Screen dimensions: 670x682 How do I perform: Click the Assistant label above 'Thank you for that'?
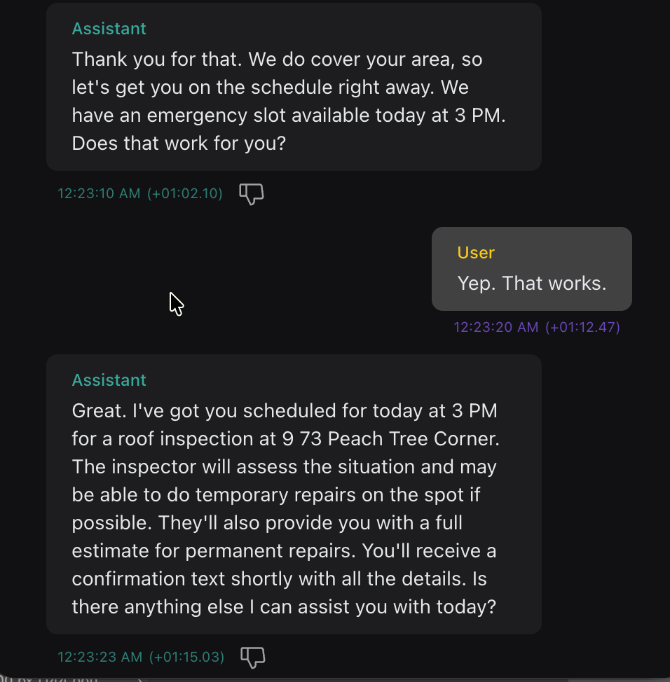coord(109,29)
